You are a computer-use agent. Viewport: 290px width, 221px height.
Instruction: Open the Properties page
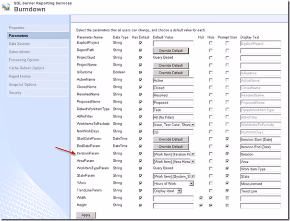click(x=16, y=28)
